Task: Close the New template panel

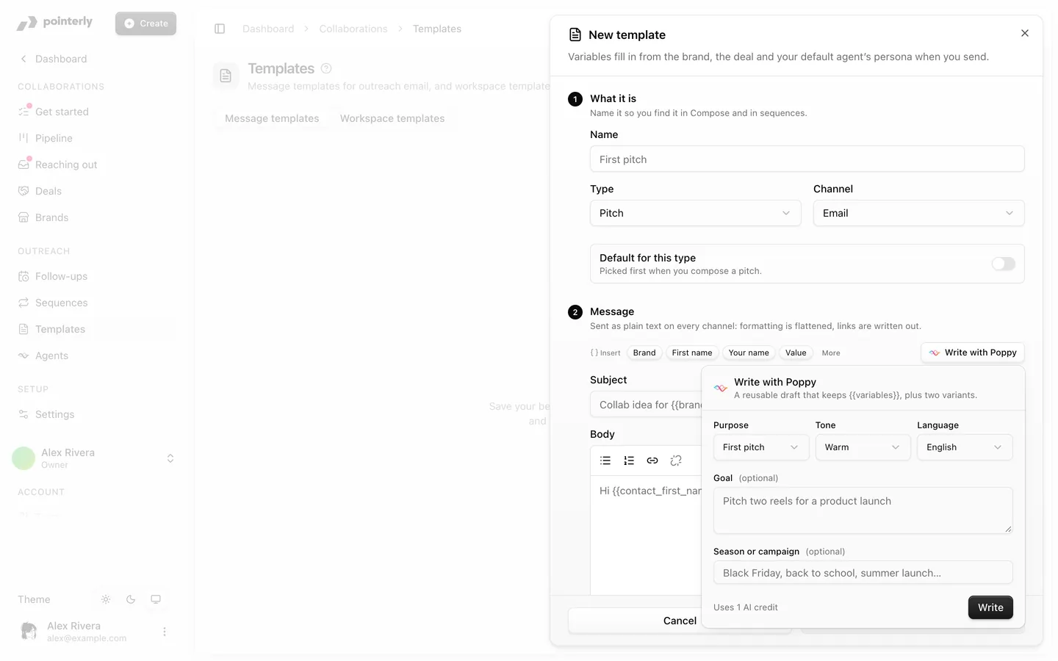Action: 1025,33
